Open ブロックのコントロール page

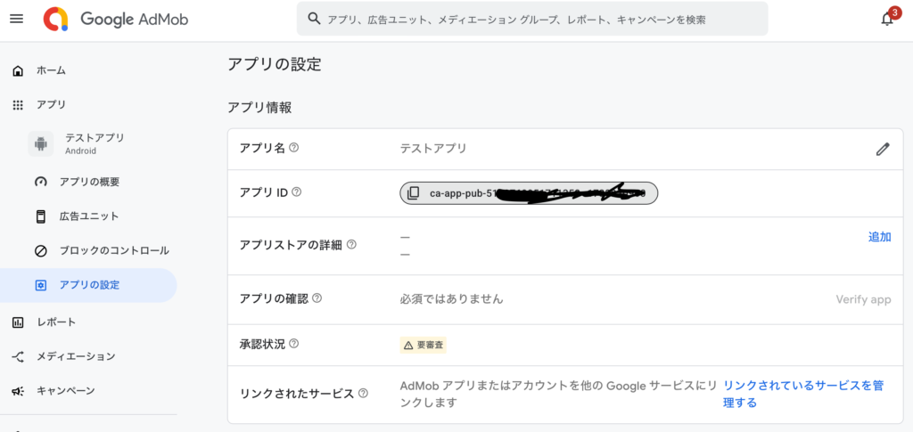pos(113,250)
